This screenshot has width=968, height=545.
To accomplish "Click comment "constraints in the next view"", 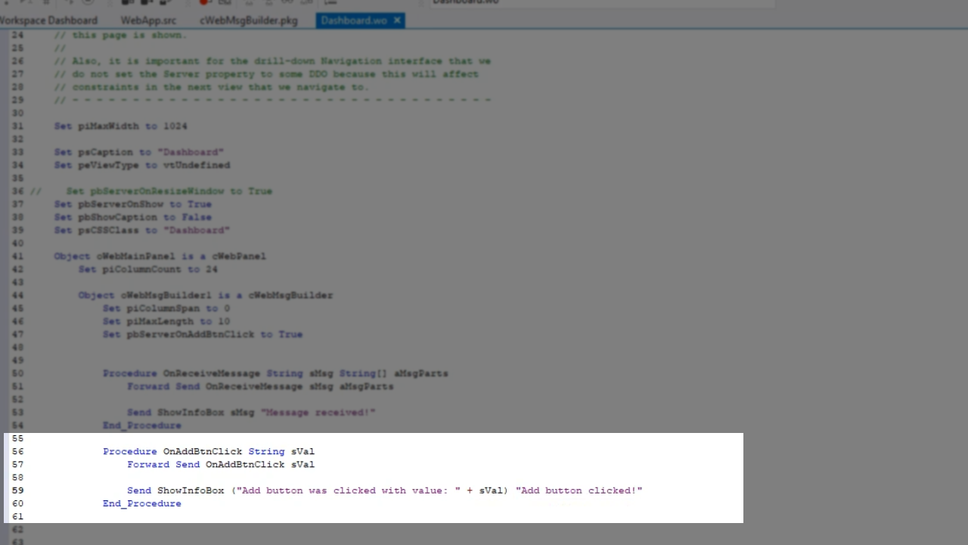I will click(212, 87).
